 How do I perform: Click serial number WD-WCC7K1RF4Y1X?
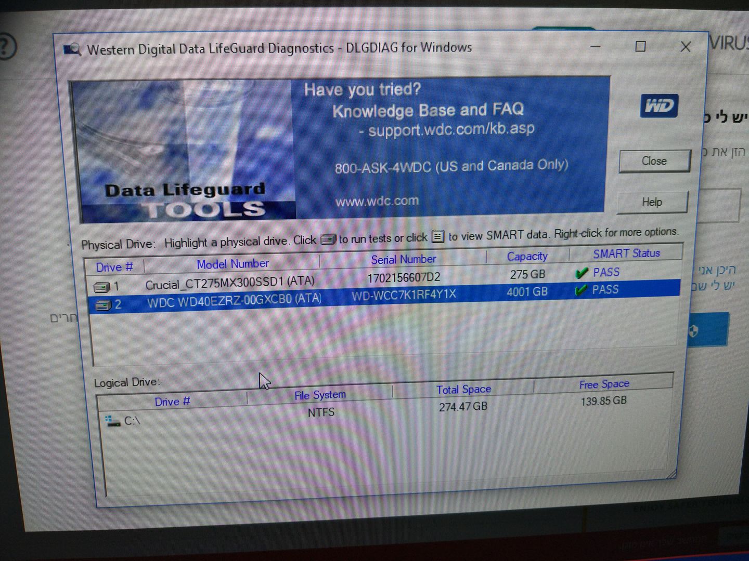[404, 295]
